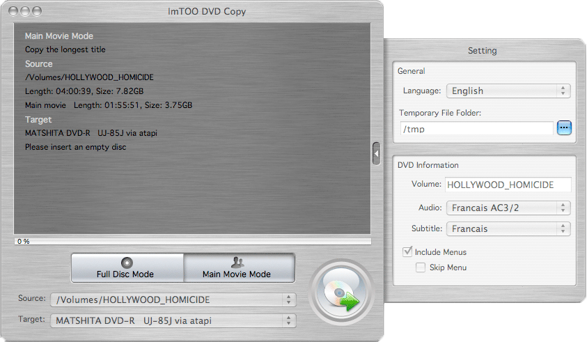Viewport: 587px width, 342px height.
Task: Enable the Skip Menu checkbox
Action: point(421,267)
